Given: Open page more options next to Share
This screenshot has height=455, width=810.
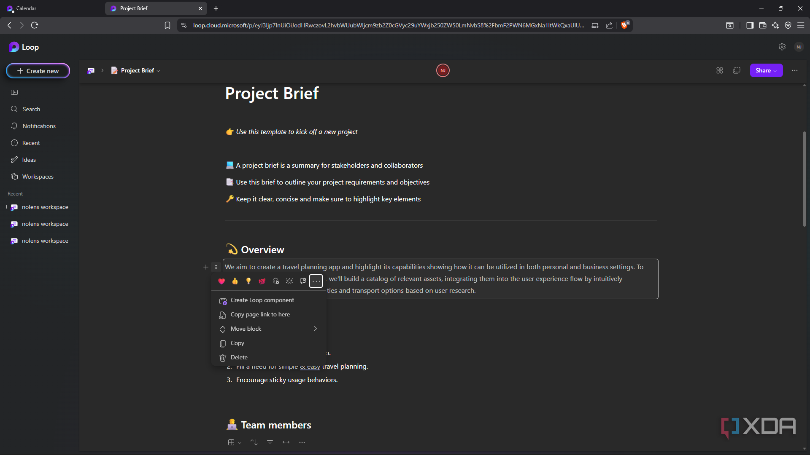Looking at the screenshot, I should click(794, 70).
